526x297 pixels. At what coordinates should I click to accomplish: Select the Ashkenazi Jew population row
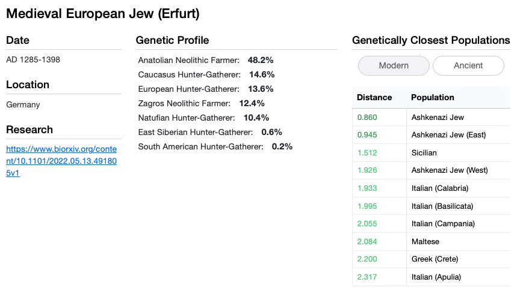(438, 117)
